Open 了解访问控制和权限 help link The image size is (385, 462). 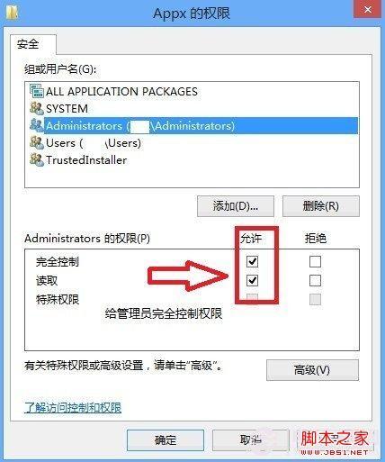click(x=73, y=407)
